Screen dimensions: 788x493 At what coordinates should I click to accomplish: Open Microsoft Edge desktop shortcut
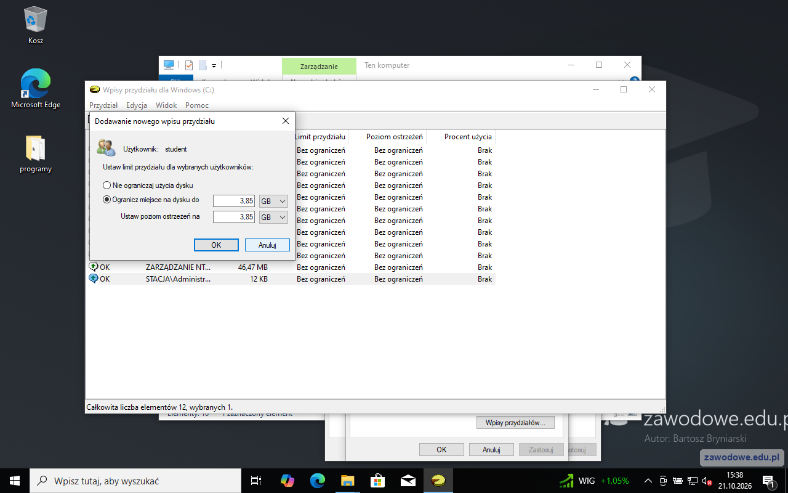(x=35, y=89)
